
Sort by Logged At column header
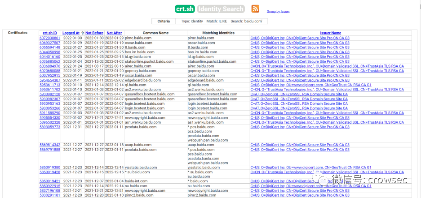coord(71,33)
